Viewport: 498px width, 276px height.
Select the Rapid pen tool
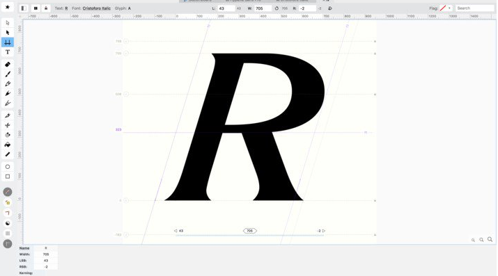[8, 93]
